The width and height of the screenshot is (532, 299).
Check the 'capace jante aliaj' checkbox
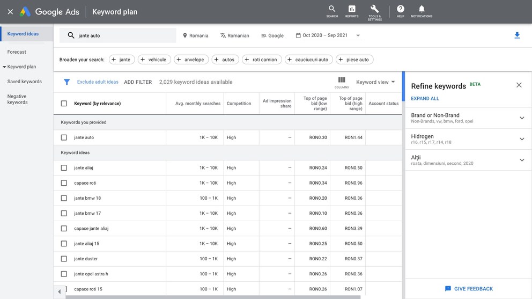pos(64,228)
